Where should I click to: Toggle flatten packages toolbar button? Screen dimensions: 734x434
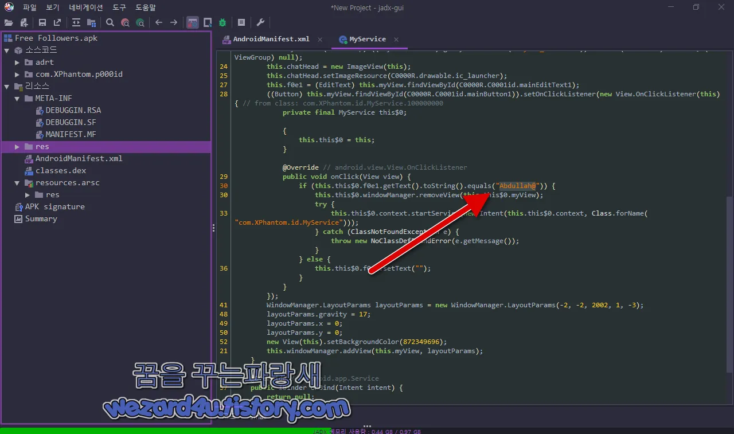pyautogui.click(x=91, y=22)
